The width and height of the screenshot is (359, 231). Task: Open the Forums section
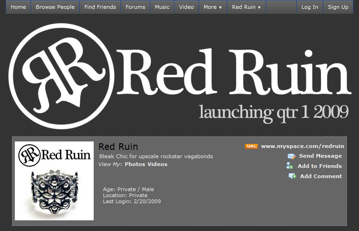tap(135, 7)
